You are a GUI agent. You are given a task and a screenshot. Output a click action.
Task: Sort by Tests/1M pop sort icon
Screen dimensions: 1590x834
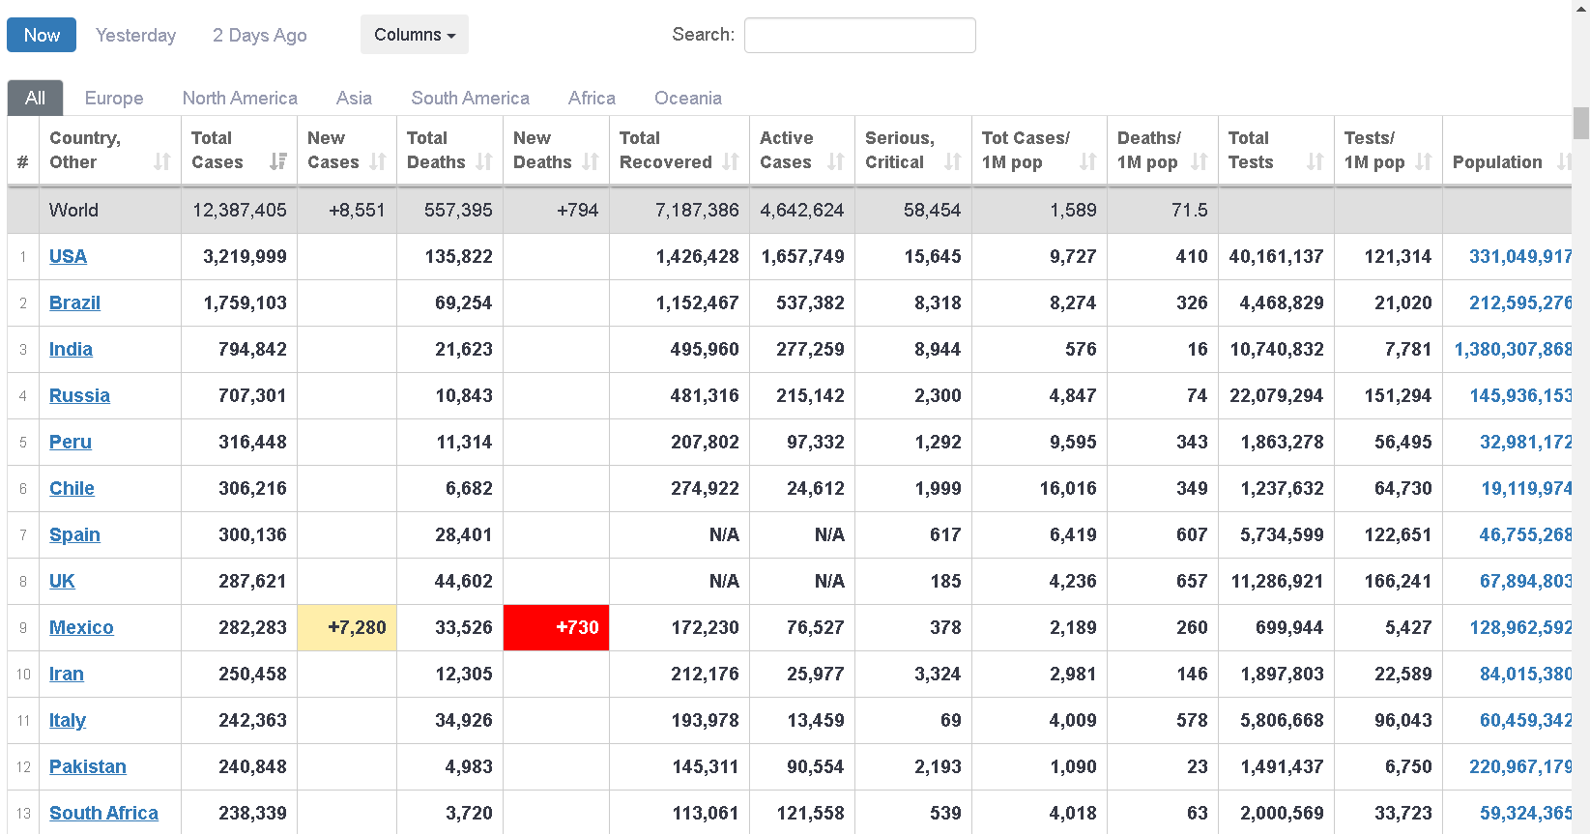tap(1424, 161)
